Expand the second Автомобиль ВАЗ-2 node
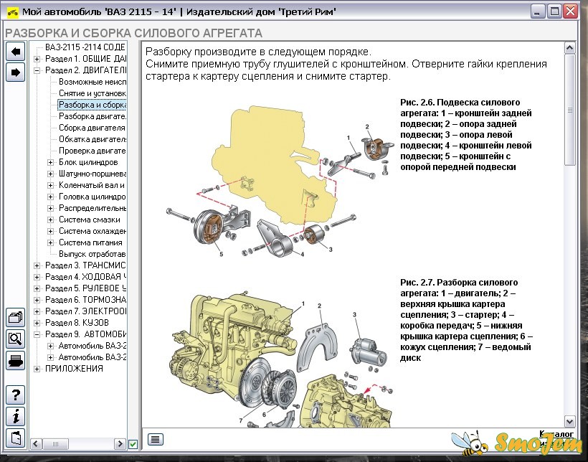This screenshot has height=462, width=588. [50, 357]
